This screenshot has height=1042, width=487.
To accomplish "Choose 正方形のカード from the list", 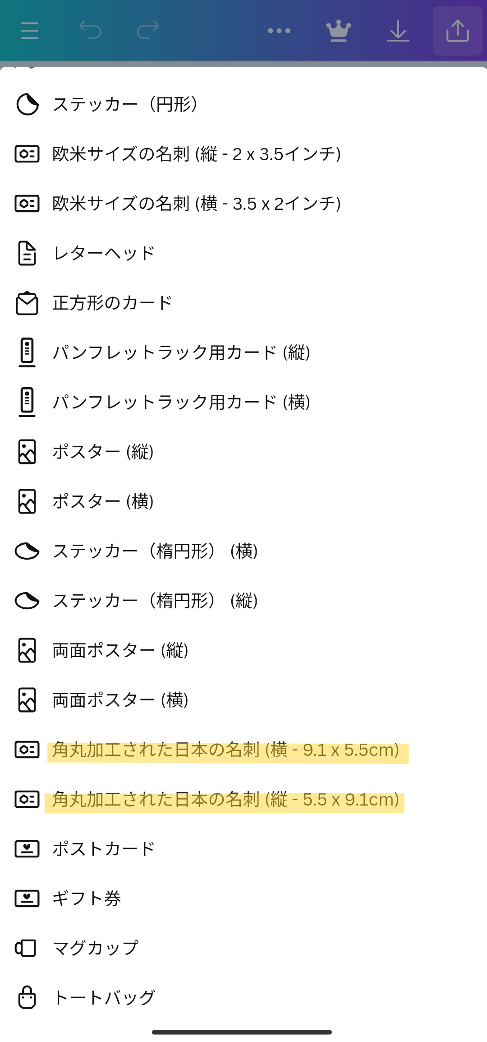I will point(112,303).
